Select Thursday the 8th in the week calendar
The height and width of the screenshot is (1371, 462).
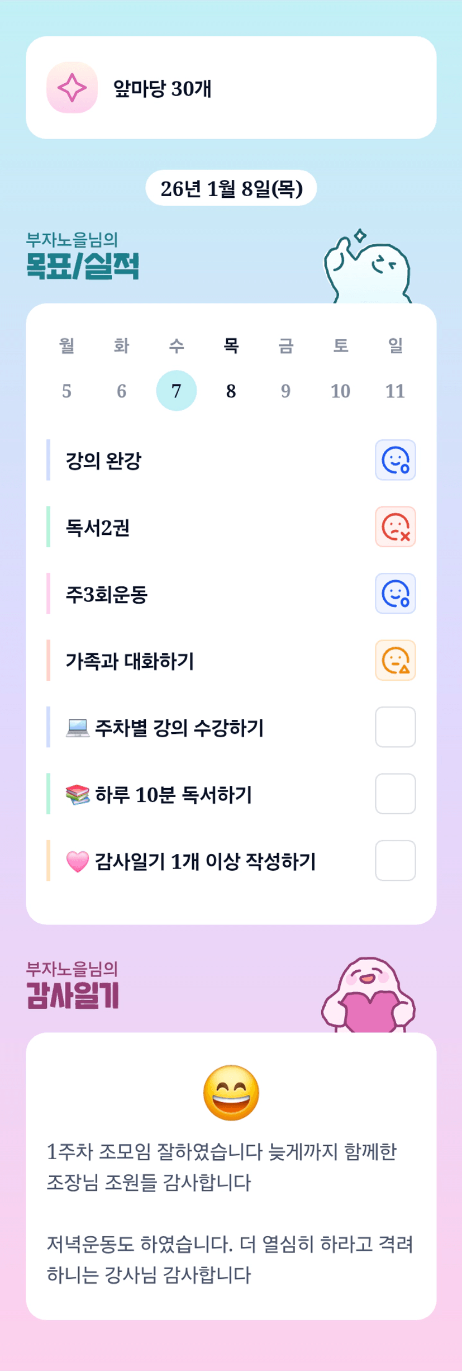click(231, 391)
